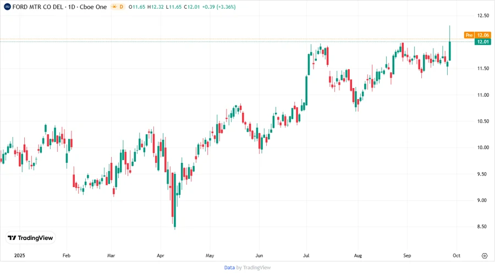The image size is (495, 274).
Task: Click the April low candle near 8.50
Action: [x=174, y=200]
